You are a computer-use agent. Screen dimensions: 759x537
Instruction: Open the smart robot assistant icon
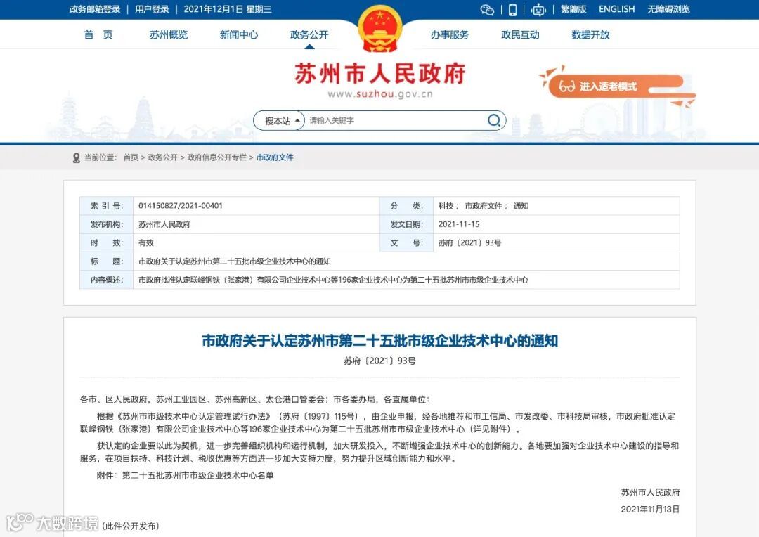coord(538,10)
